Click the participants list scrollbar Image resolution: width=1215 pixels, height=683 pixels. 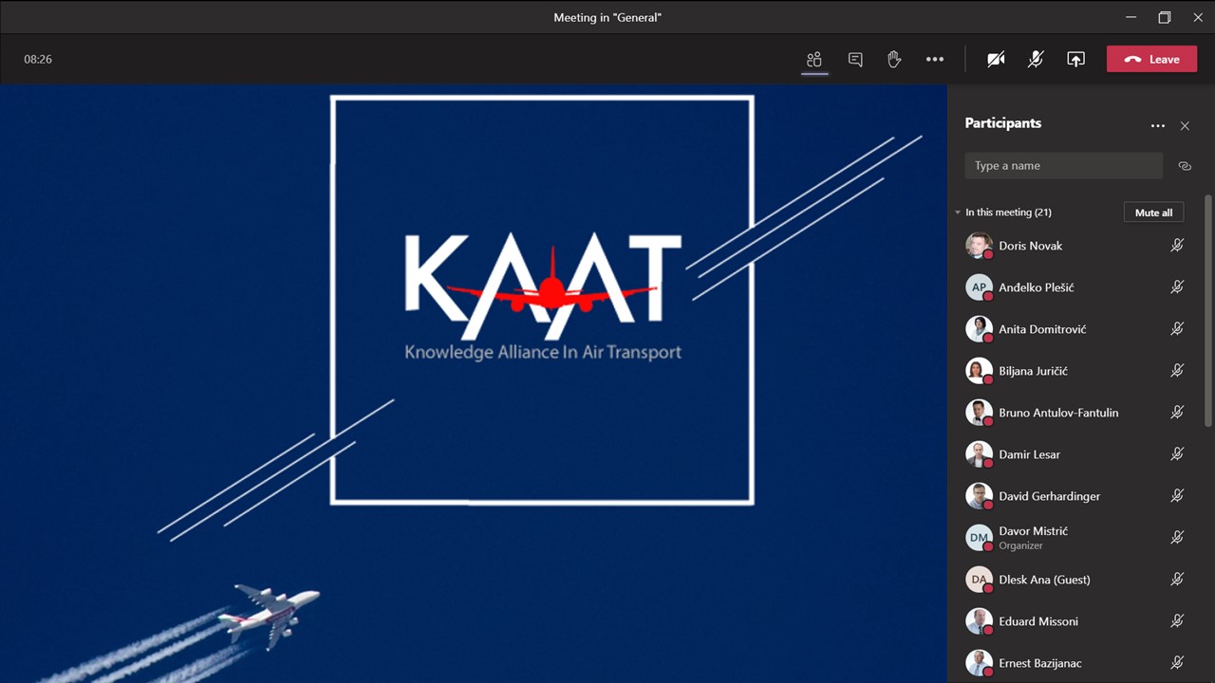click(1208, 311)
